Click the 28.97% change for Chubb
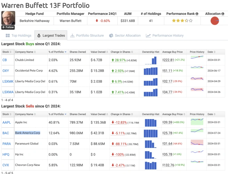228x174 pixels. pyautogui.click(x=118, y=60)
